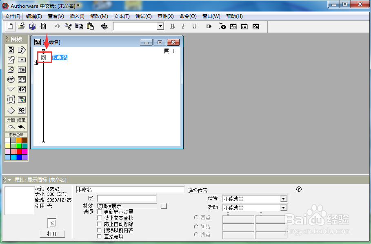Pick the orange icon color swatch
This screenshot has width=371, height=244.
coord(19,140)
